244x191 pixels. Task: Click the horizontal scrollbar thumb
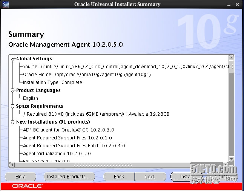(103, 165)
